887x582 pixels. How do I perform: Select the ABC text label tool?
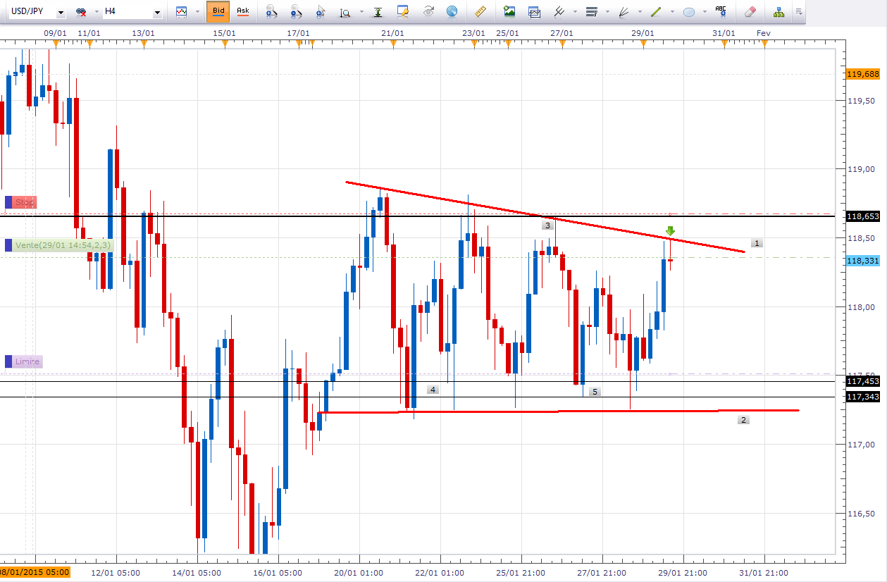coord(721,11)
